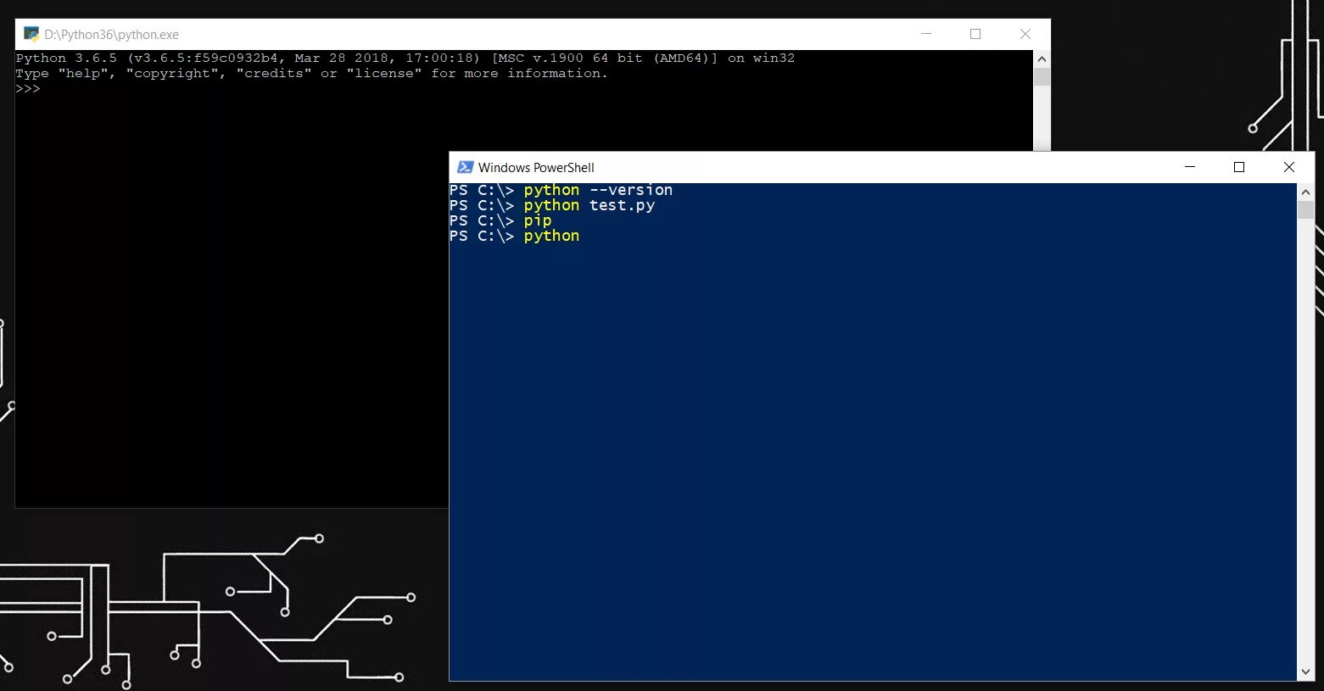Click the PowerShell vertical scrollbar thumb
This screenshot has width=1324, height=691.
point(1305,209)
